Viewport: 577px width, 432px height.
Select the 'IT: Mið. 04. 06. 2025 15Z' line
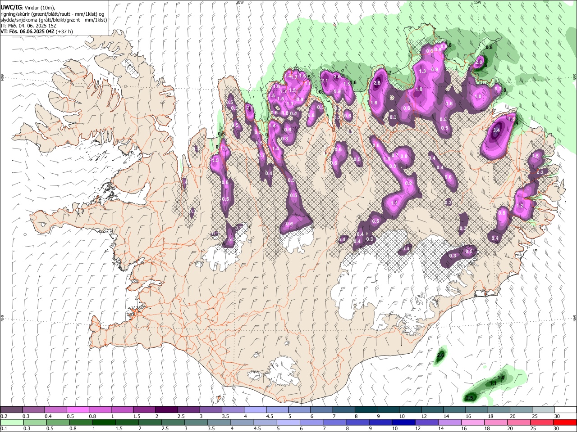click(28, 26)
